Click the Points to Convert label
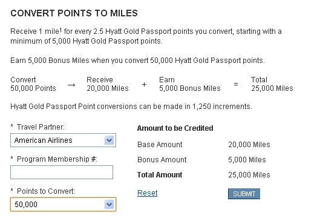The height and width of the screenshot is (221, 317). 46,191
